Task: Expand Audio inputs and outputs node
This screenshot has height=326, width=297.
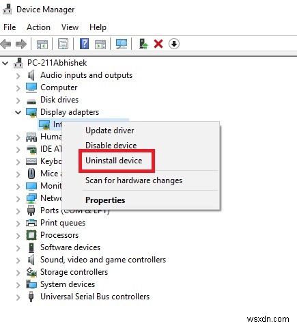Action: [x=18, y=76]
